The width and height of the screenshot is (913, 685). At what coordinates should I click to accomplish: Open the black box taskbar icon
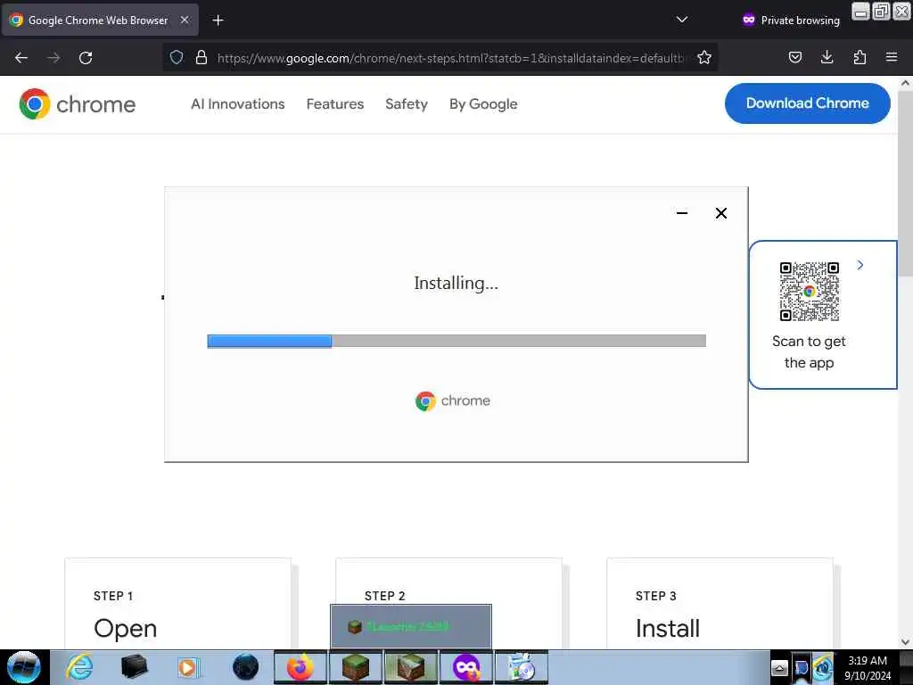pos(134,667)
